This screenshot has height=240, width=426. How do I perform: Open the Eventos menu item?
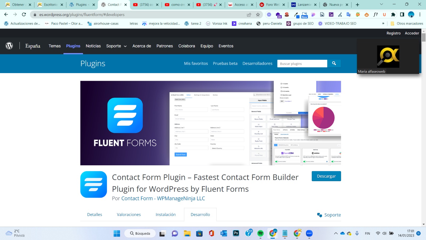[x=226, y=46]
